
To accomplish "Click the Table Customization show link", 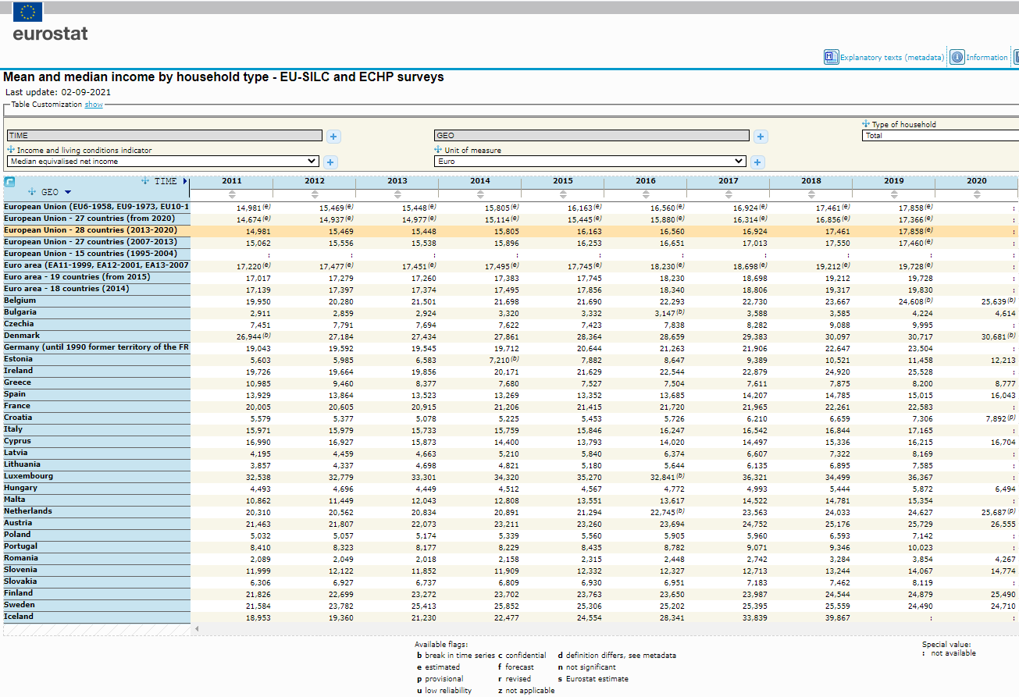I will (x=93, y=105).
